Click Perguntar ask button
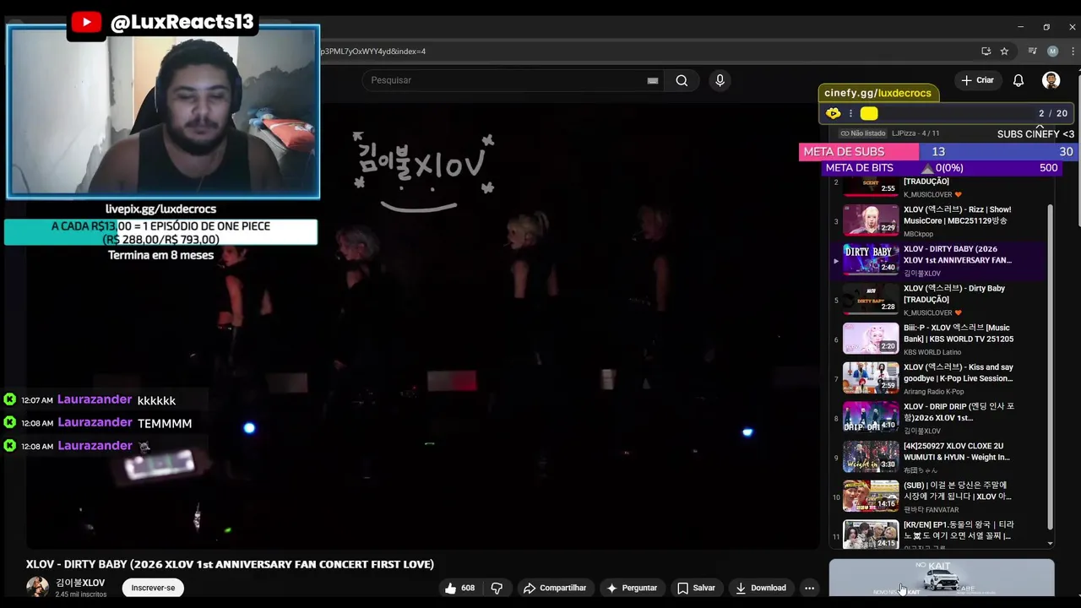Screen dimensions: 1081x608 pos(631,588)
